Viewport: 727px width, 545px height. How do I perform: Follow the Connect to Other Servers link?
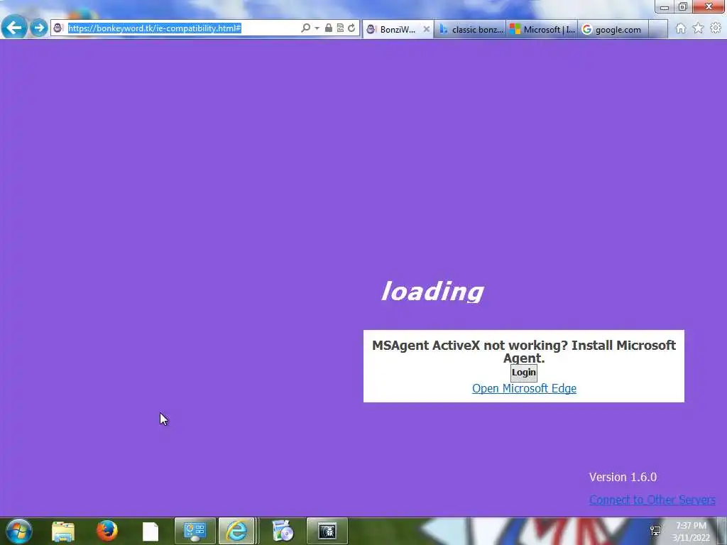[x=652, y=500]
